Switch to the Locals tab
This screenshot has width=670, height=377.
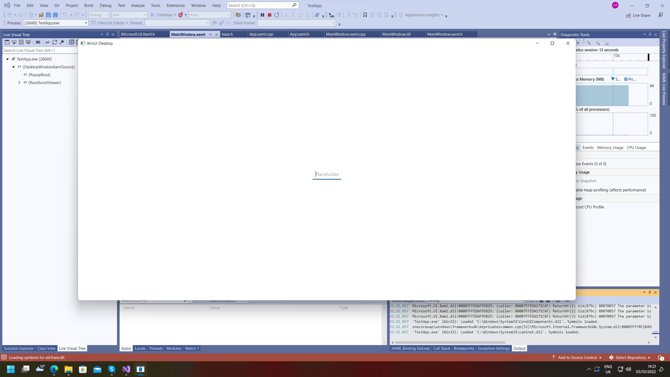click(x=140, y=348)
